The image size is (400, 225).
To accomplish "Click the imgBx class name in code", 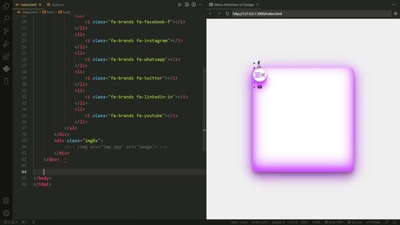I will coord(91,141).
